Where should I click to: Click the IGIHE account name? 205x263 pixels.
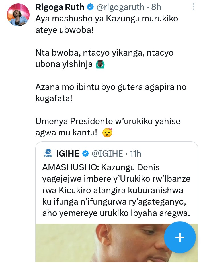coord(68,154)
